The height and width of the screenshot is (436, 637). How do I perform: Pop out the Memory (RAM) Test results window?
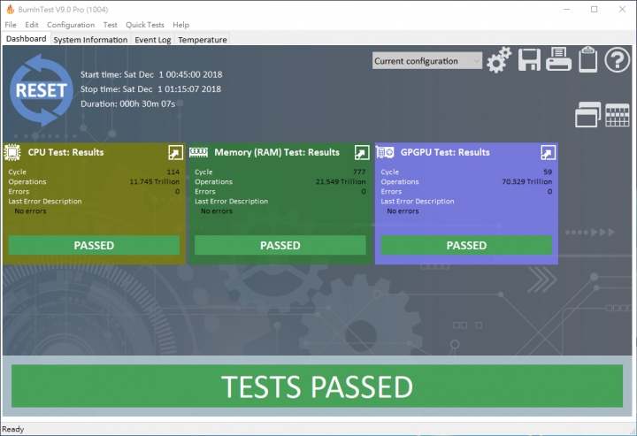coord(362,153)
